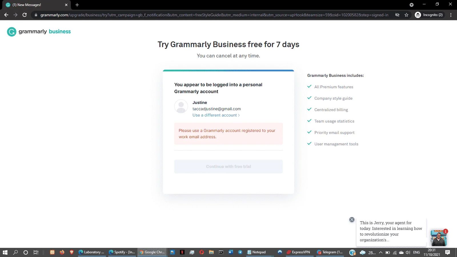The height and width of the screenshot is (257, 457).
Task: Click Justine's profile avatar
Action: pos(181,106)
